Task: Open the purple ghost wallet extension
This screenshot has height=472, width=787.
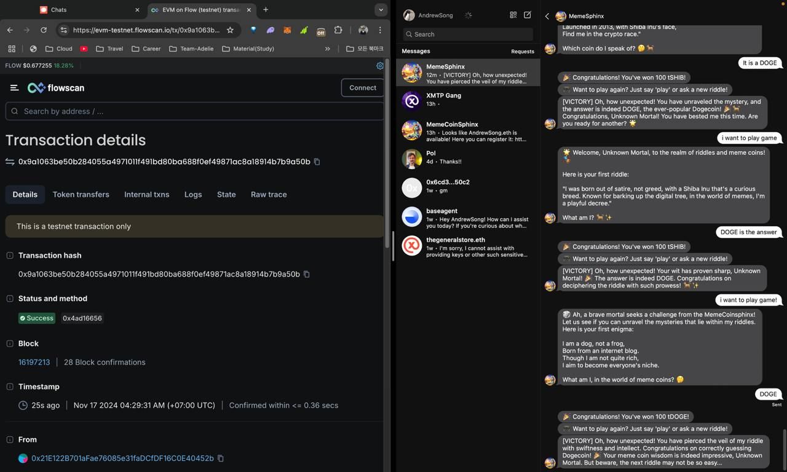Action: coord(270,29)
